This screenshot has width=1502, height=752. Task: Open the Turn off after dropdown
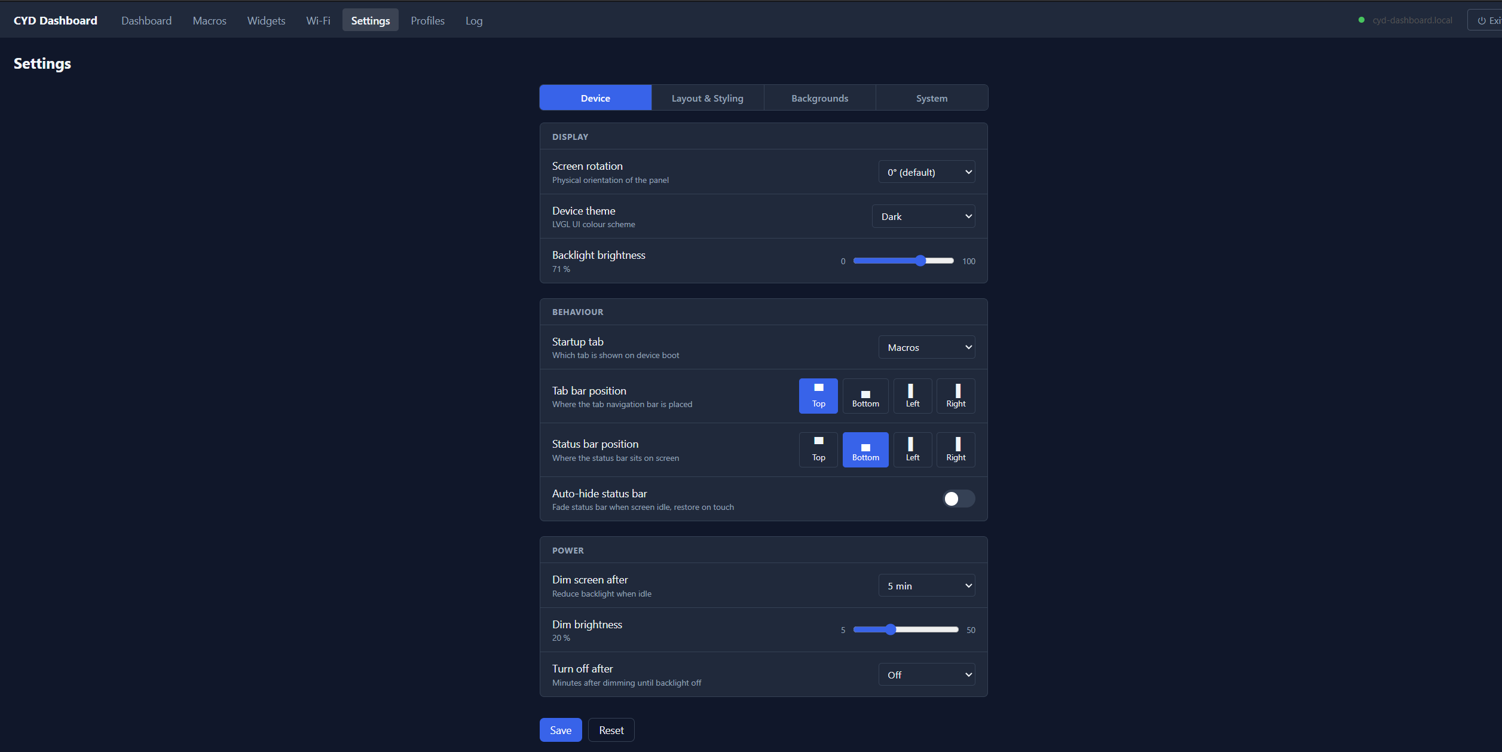926,675
